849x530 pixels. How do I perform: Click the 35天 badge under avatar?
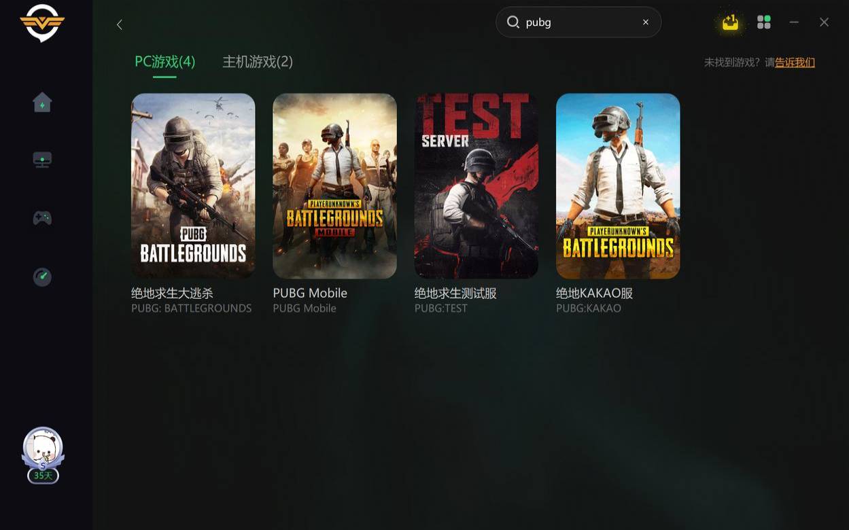[43, 476]
